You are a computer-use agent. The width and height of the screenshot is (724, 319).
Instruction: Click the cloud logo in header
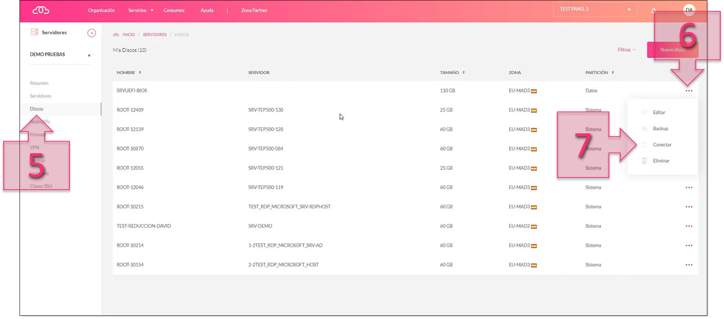pos(41,10)
